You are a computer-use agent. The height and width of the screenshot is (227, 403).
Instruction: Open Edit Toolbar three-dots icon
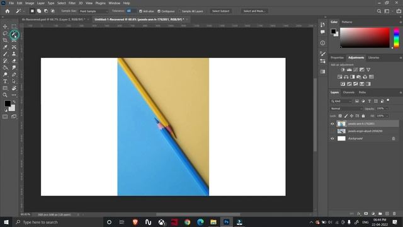tap(14, 95)
